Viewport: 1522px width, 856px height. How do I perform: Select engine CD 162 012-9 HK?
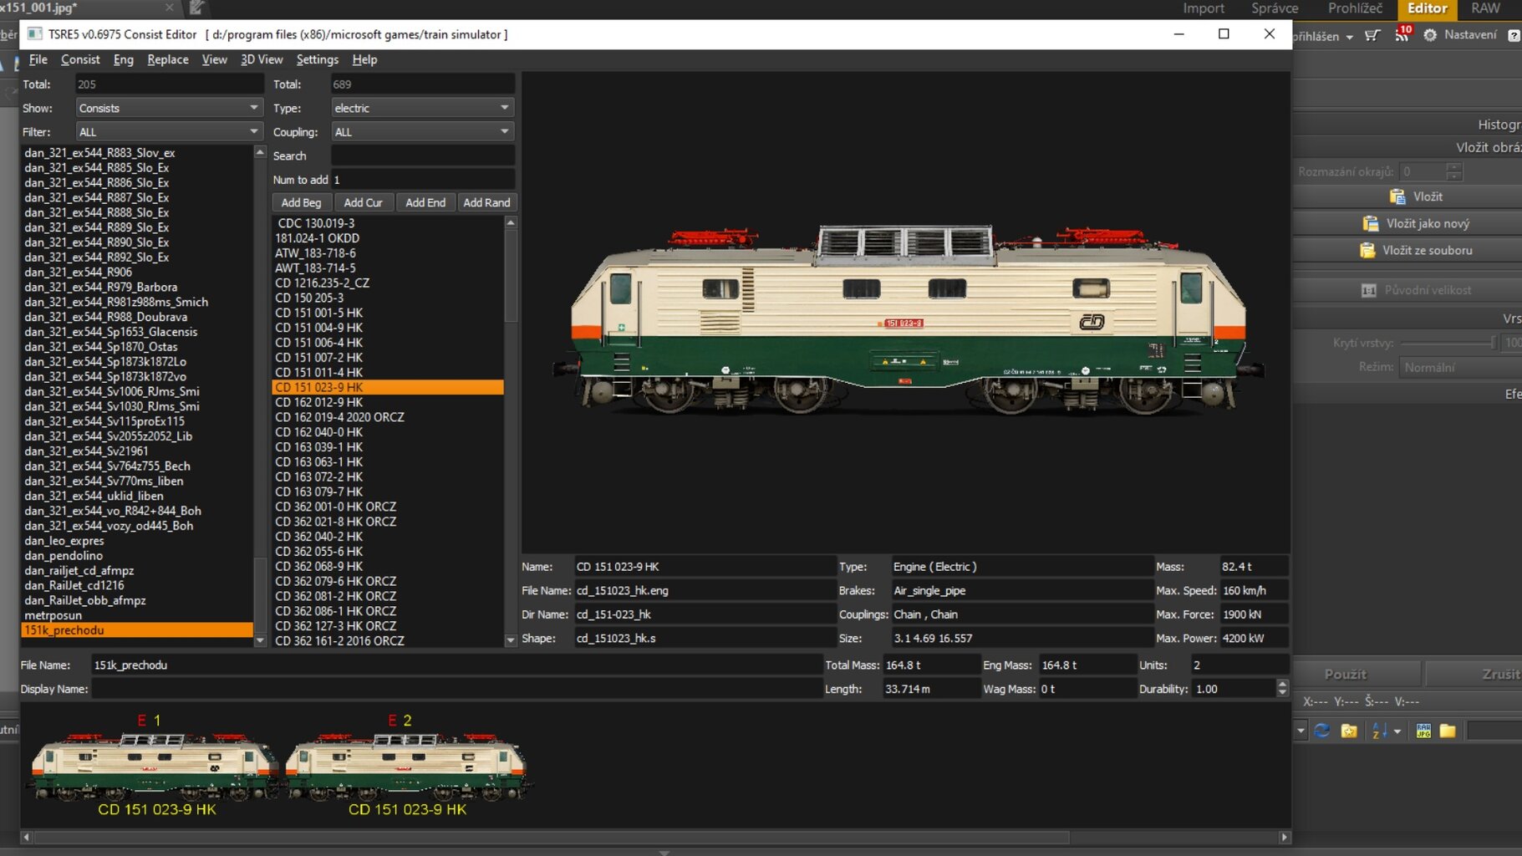click(x=319, y=402)
